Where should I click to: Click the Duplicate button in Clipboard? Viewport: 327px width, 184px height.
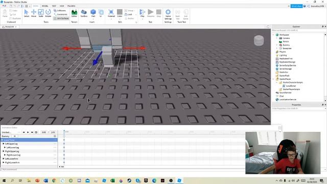pos(15,18)
